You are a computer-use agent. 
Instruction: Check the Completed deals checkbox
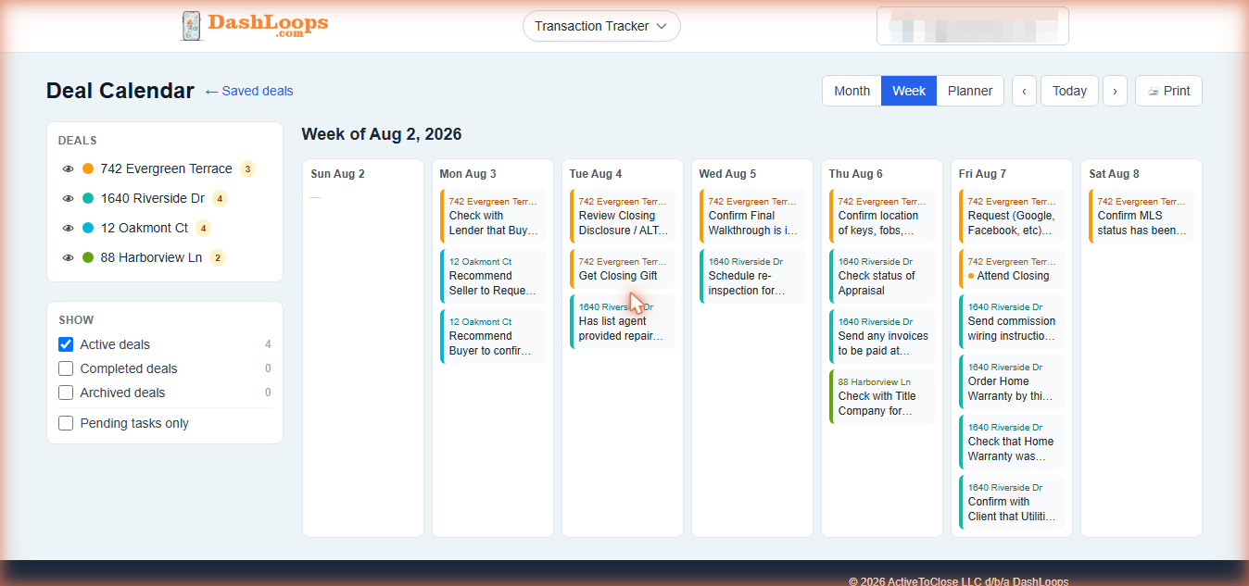tap(66, 368)
